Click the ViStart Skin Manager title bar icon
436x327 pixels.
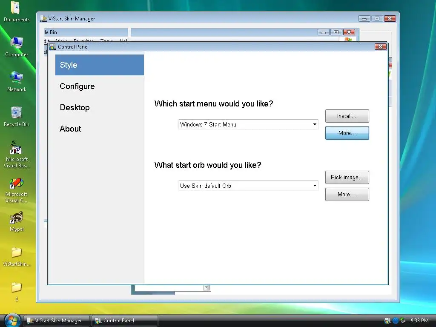(43, 19)
